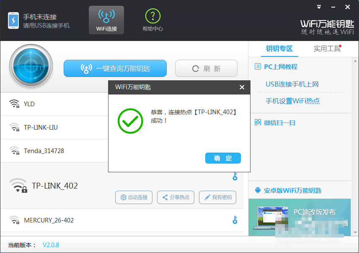Screen dimensions: 359x253
Task: Click the radar scanning icon
Action: click(x=31, y=67)
